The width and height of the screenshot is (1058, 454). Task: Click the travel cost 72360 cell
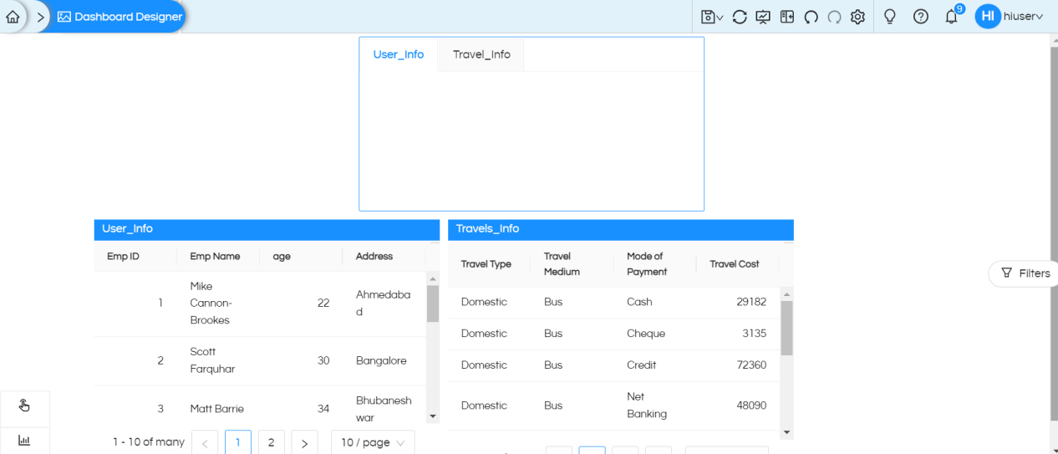coord(737,365)
